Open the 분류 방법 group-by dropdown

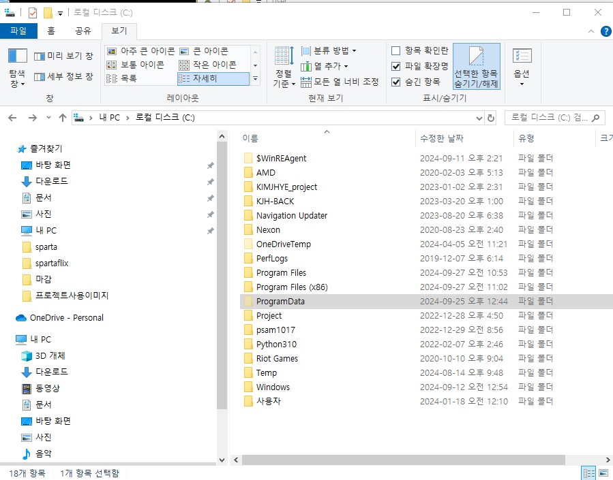[329, 51]
